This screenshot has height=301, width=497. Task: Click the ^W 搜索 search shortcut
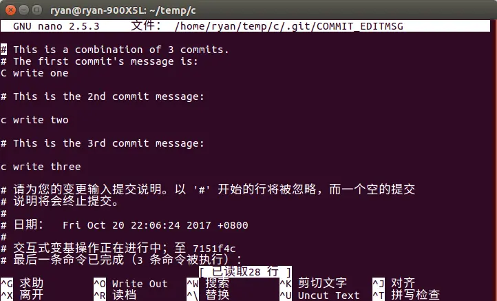point(208,283)
